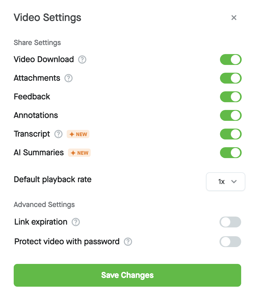Toggle Feedback setting off
The width and height of the screenshot is (259, 296).
click(231, 97)
